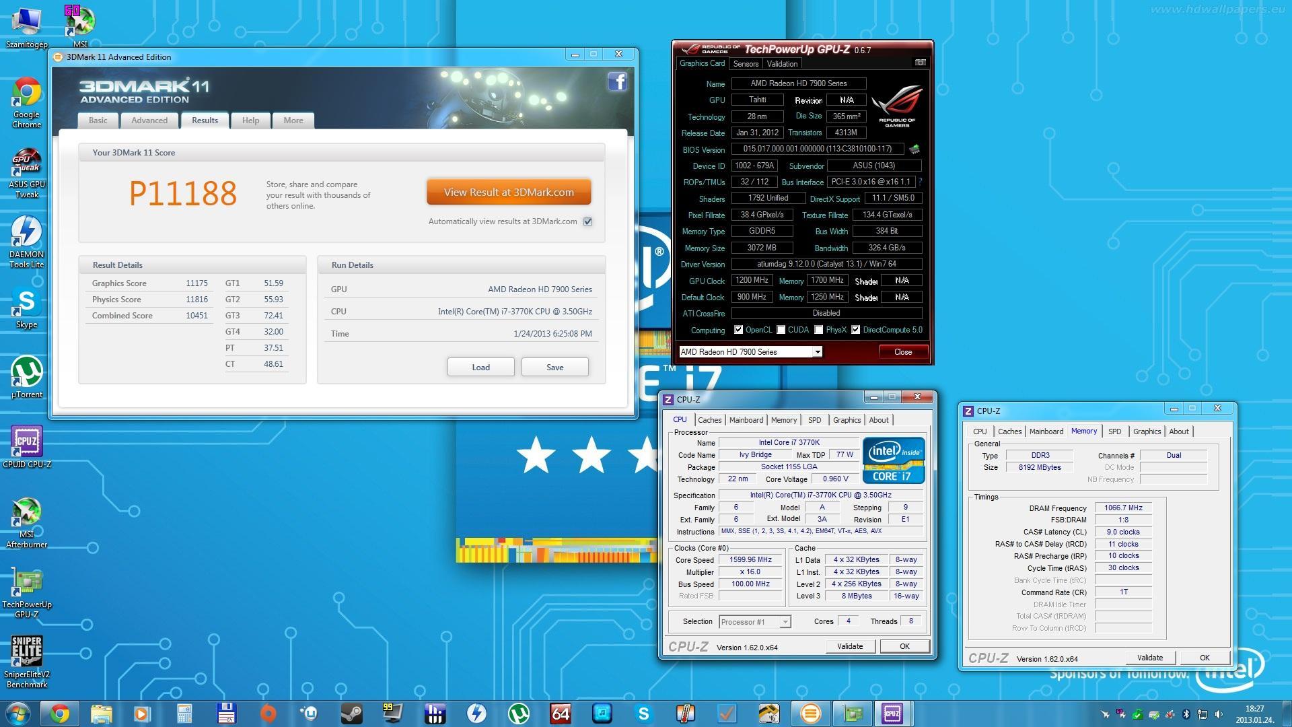The height and width of the screenshot is (727, 1292).
Task: Click View Result at 3DMark.com
Action: pyautogui.click(x=509, y=192)
